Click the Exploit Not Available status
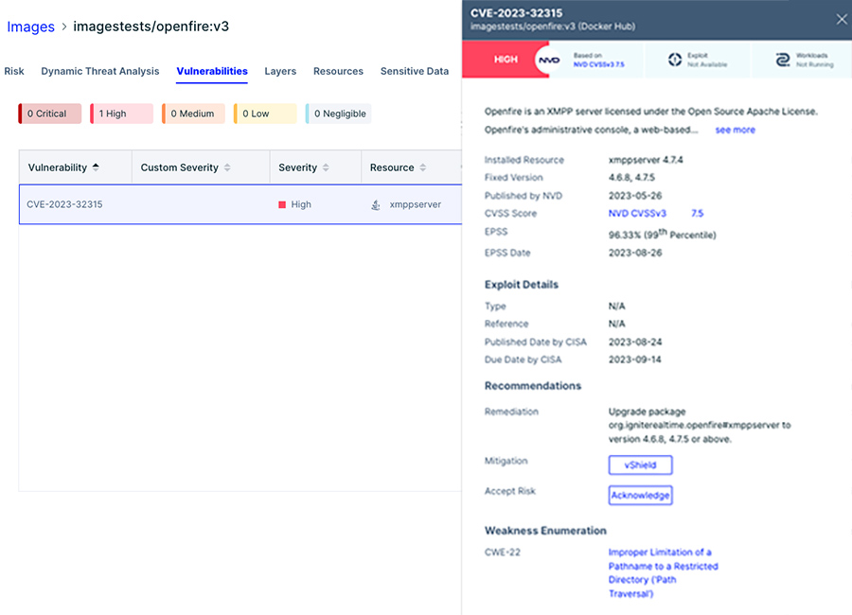Screen dimensions: 852x615 coord(707,64)
